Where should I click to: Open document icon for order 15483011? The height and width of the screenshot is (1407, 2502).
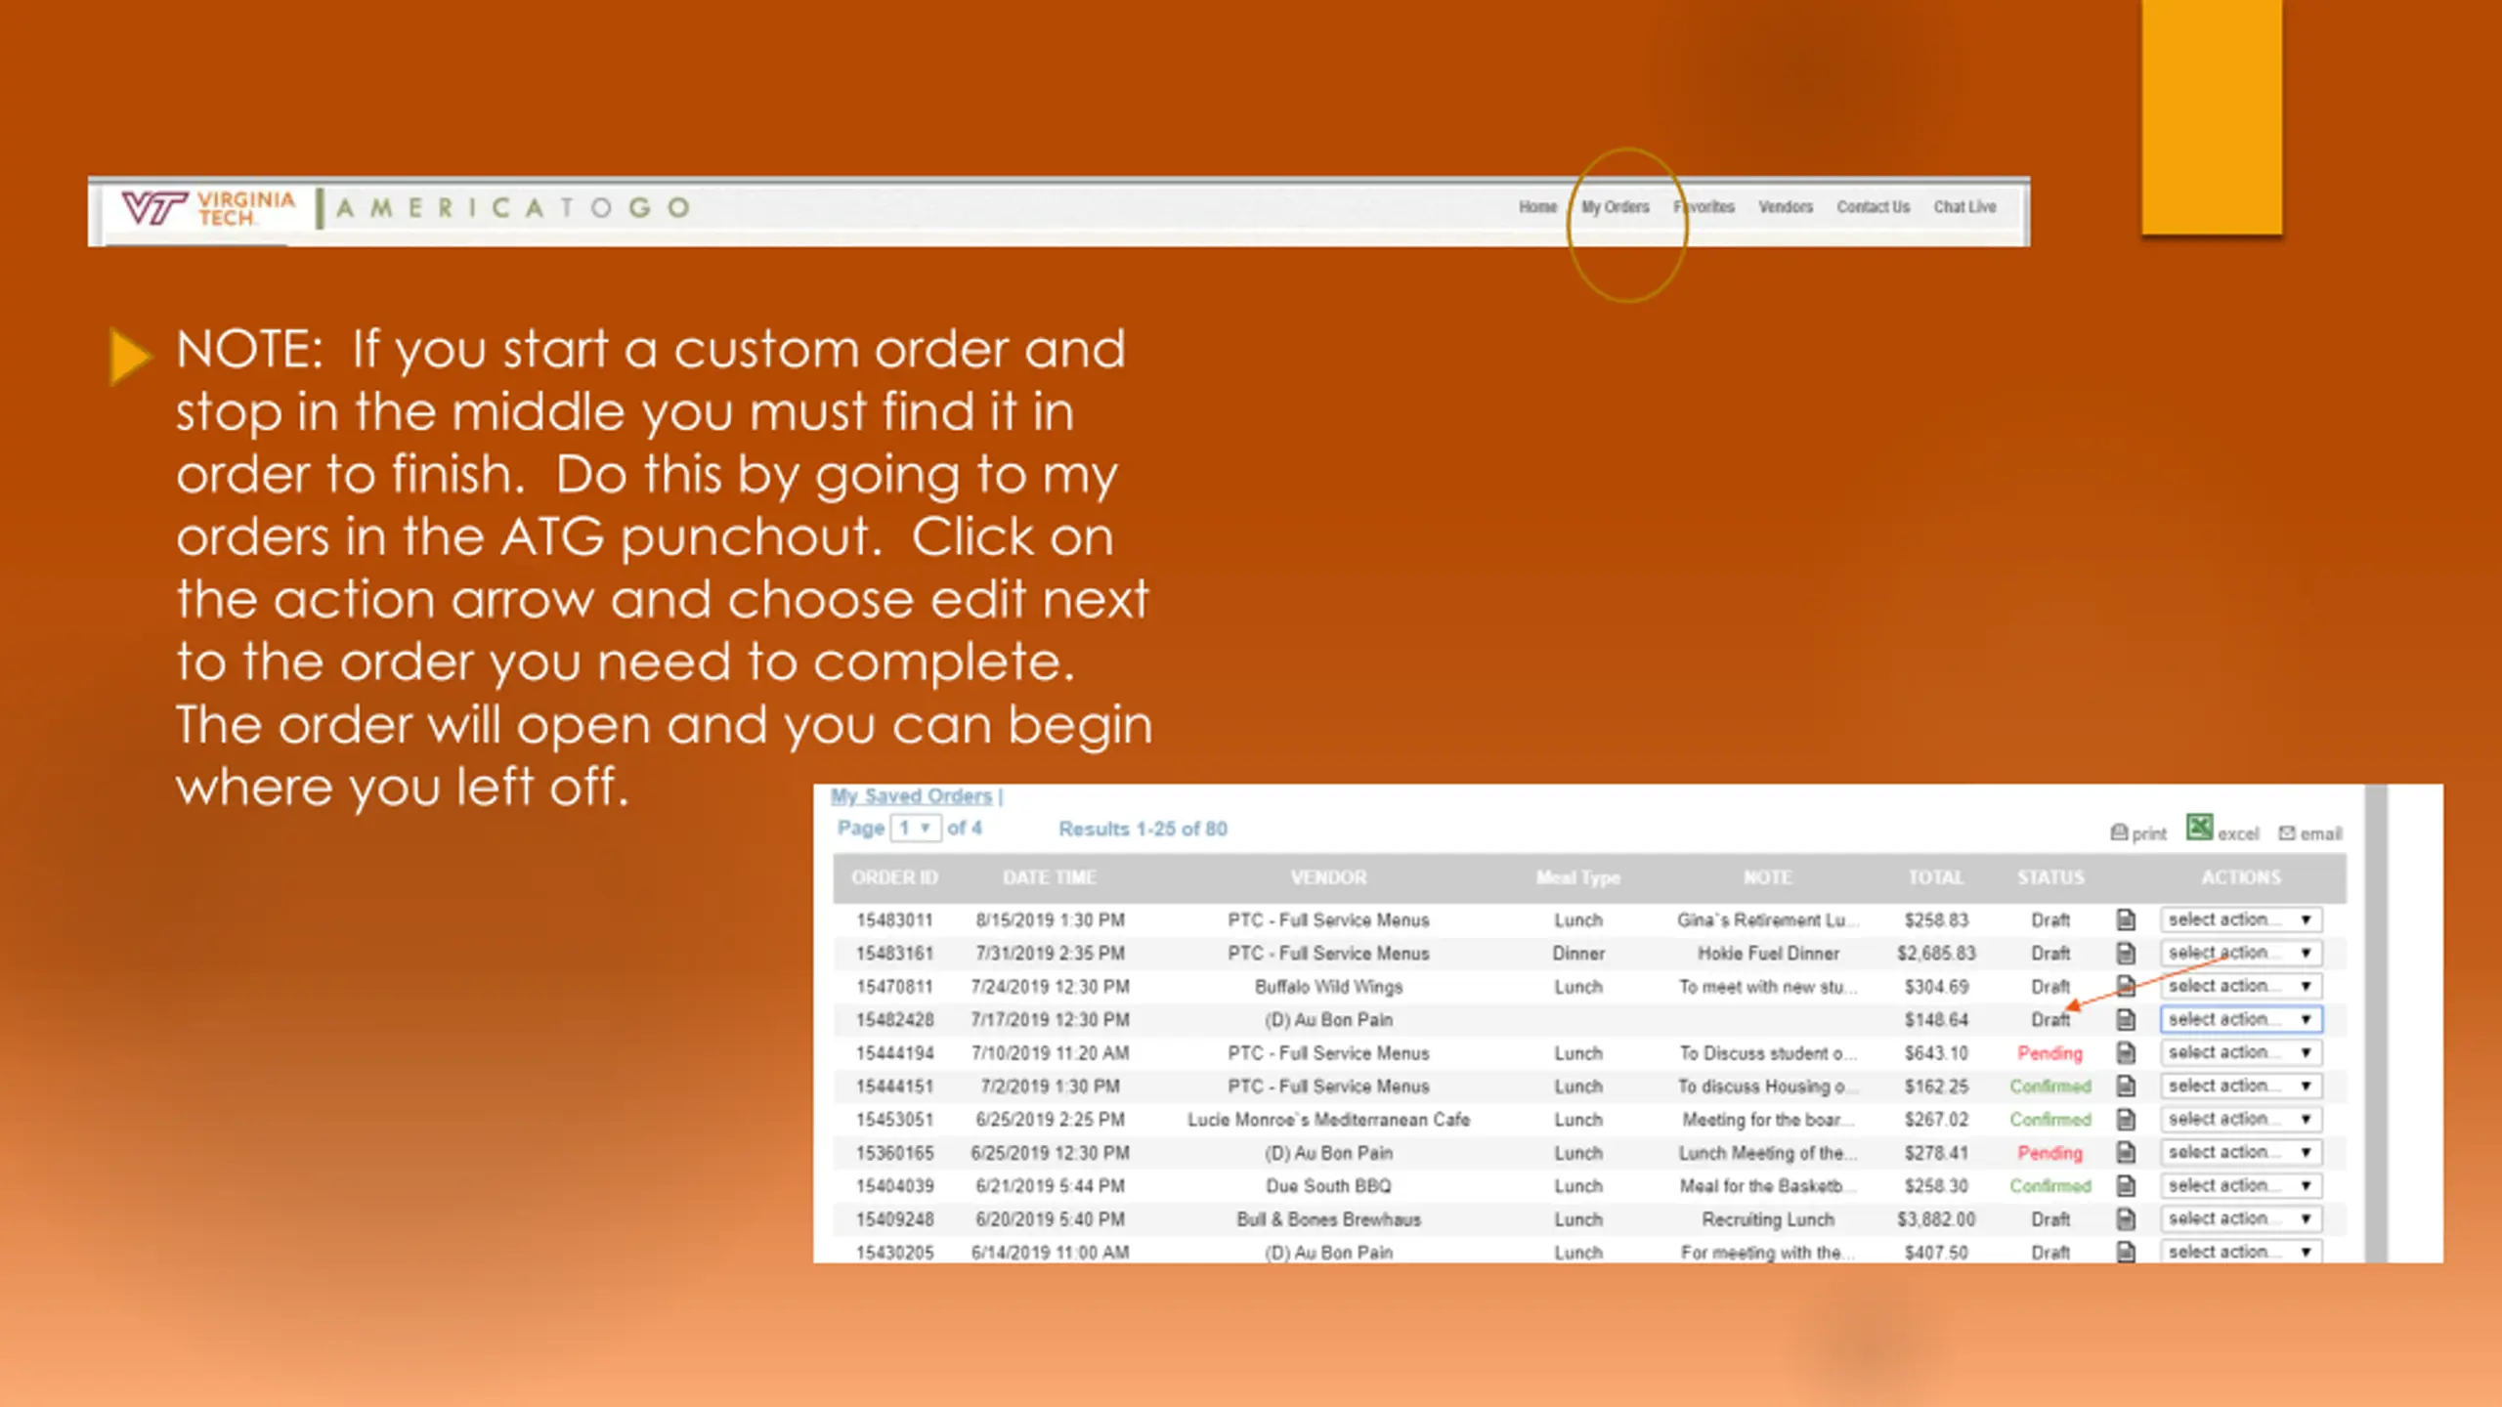(x=2126, y=919)
